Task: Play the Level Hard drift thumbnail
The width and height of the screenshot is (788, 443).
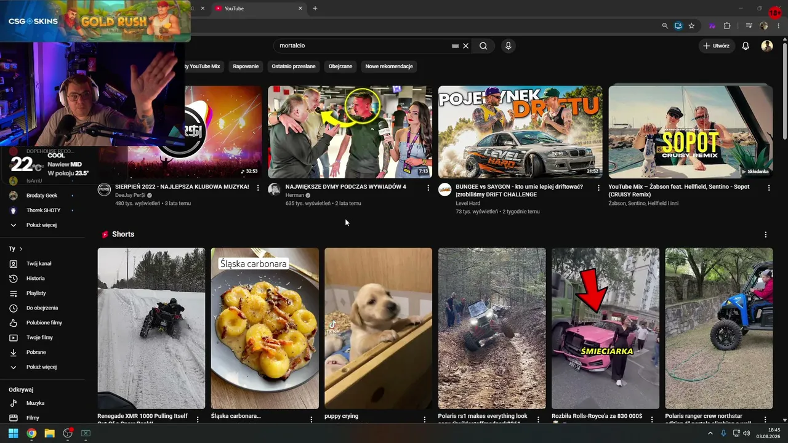Action: pyautogui.click(x=520, y=132)
